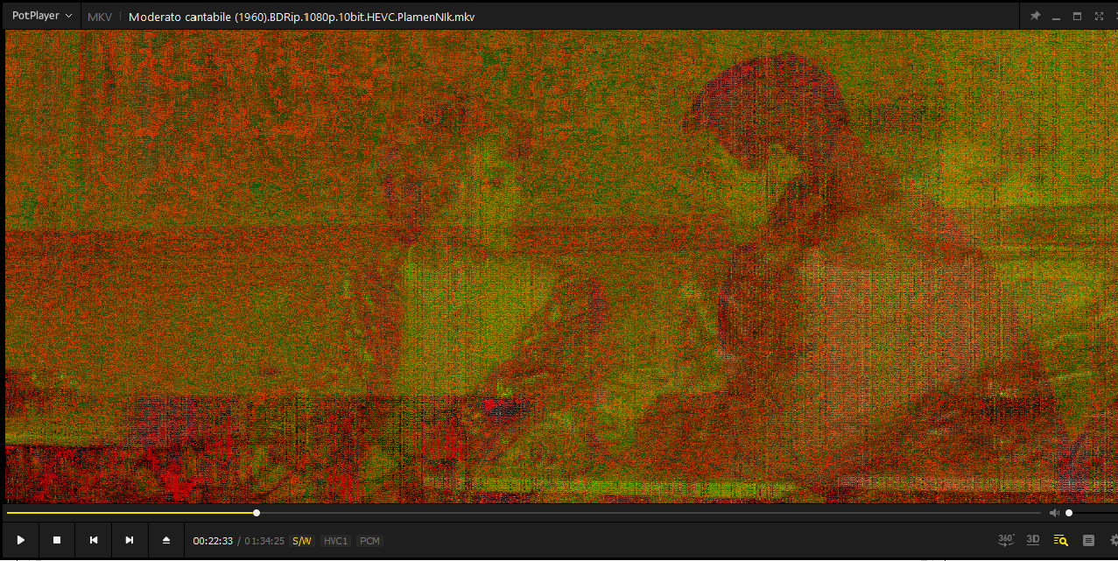The height and width of the screenshot is (561, 1118).
Task: Skip to next file button
Action: (130, 540)
